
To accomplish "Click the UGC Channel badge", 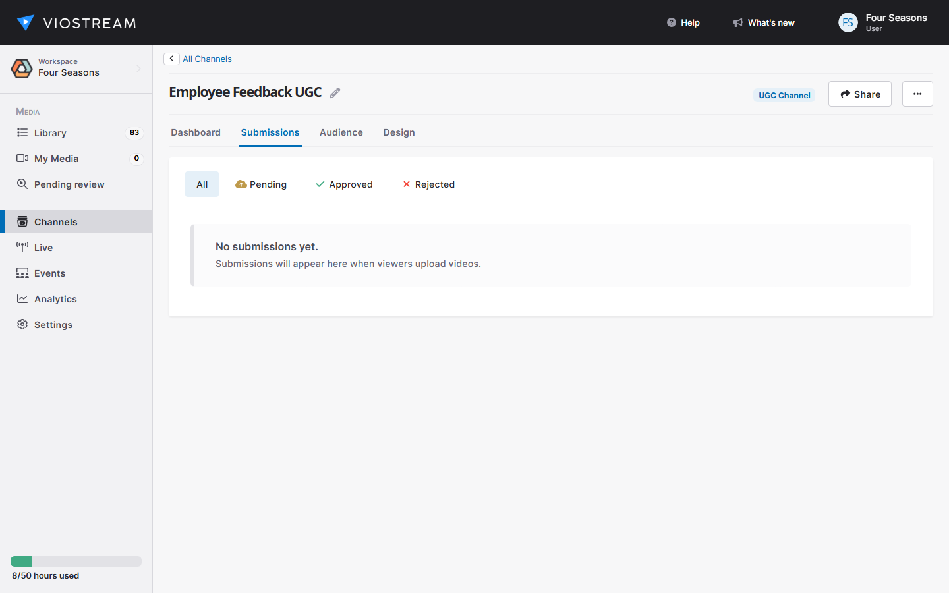I will point(784,95).
